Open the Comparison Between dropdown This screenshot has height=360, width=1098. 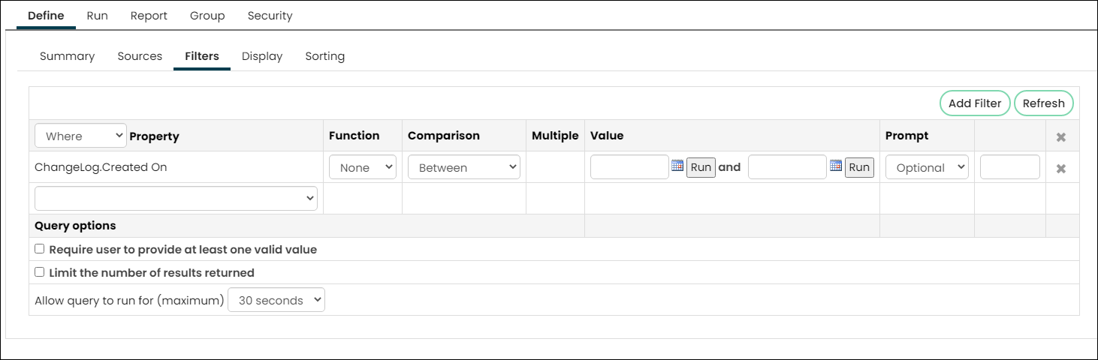464,167
